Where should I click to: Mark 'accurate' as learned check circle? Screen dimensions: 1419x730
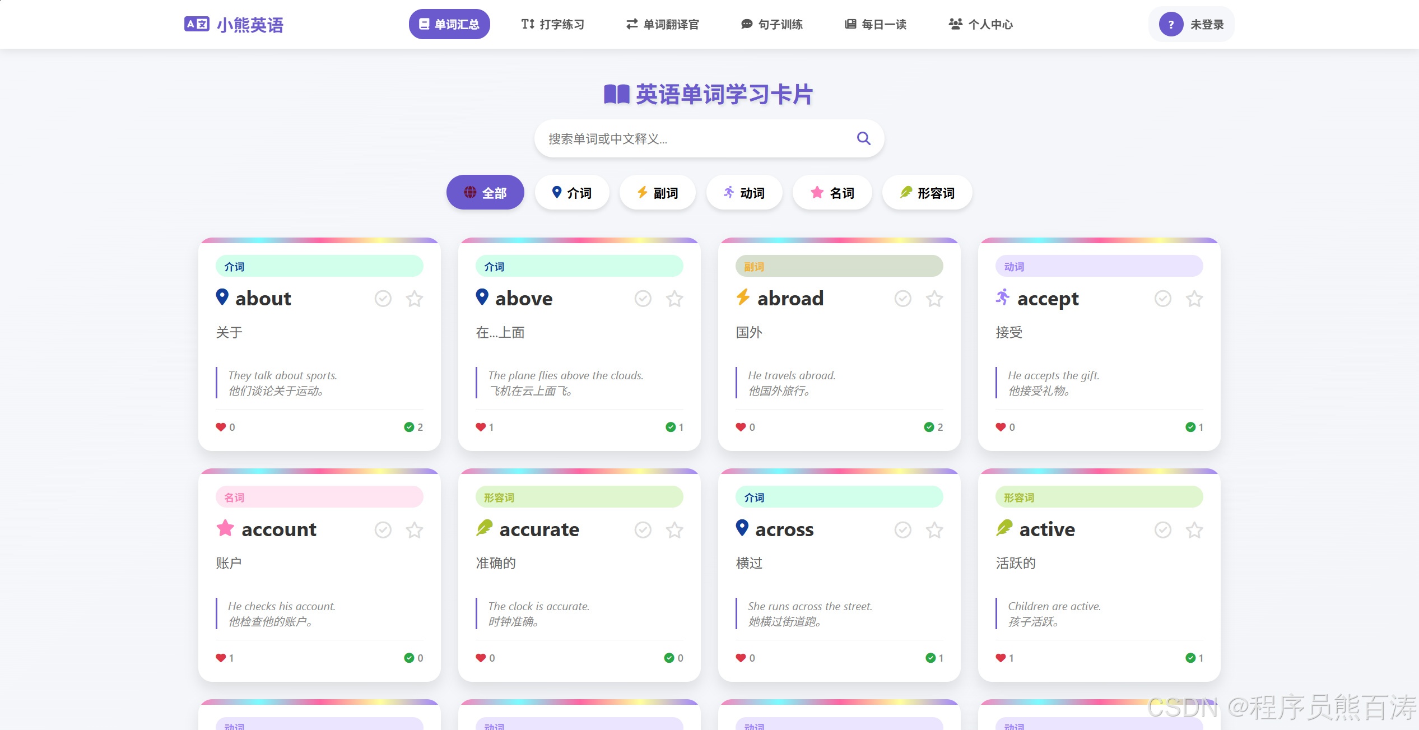(643, 530)
